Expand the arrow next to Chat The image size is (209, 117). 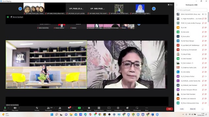pyautogui.click(x=72, y=108)
